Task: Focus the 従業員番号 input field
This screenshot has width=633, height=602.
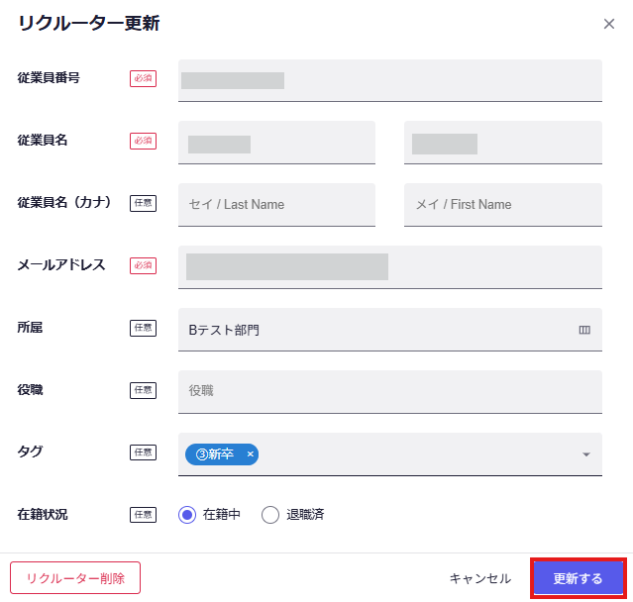Action: (390, 80)
